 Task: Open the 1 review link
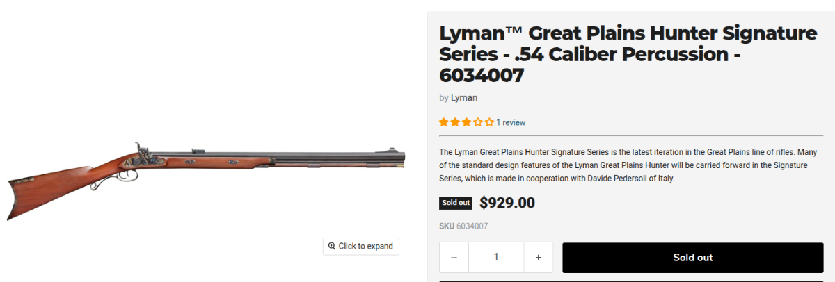[511, 122]
